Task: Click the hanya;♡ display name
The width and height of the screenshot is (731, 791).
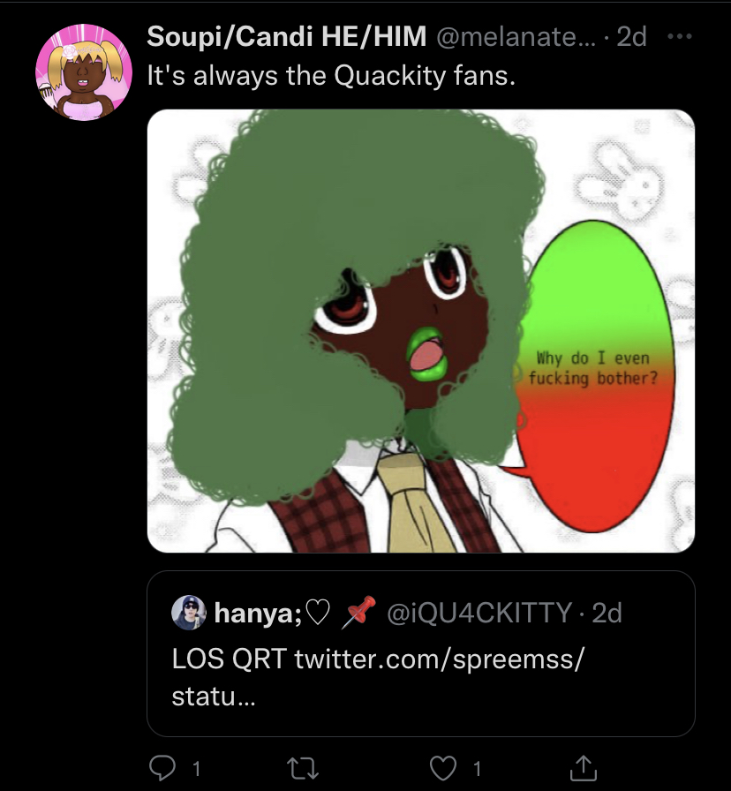Action: (272, 613)
